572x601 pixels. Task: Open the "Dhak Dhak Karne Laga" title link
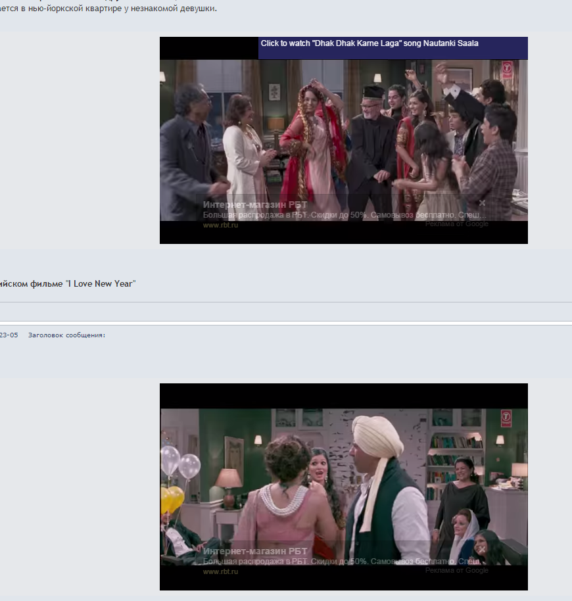(369, 43)
